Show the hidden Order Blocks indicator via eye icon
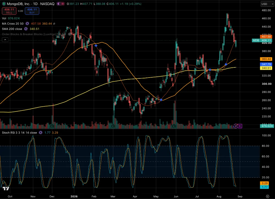 point(70,34)
